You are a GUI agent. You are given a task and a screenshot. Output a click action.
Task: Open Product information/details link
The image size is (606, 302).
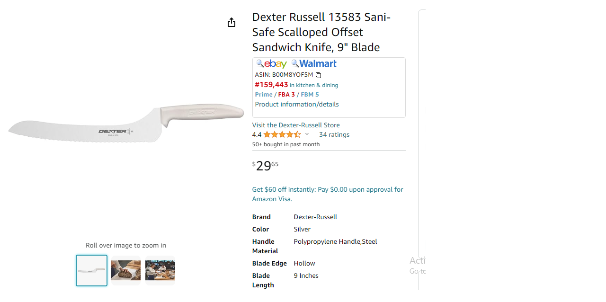[297, 104]
